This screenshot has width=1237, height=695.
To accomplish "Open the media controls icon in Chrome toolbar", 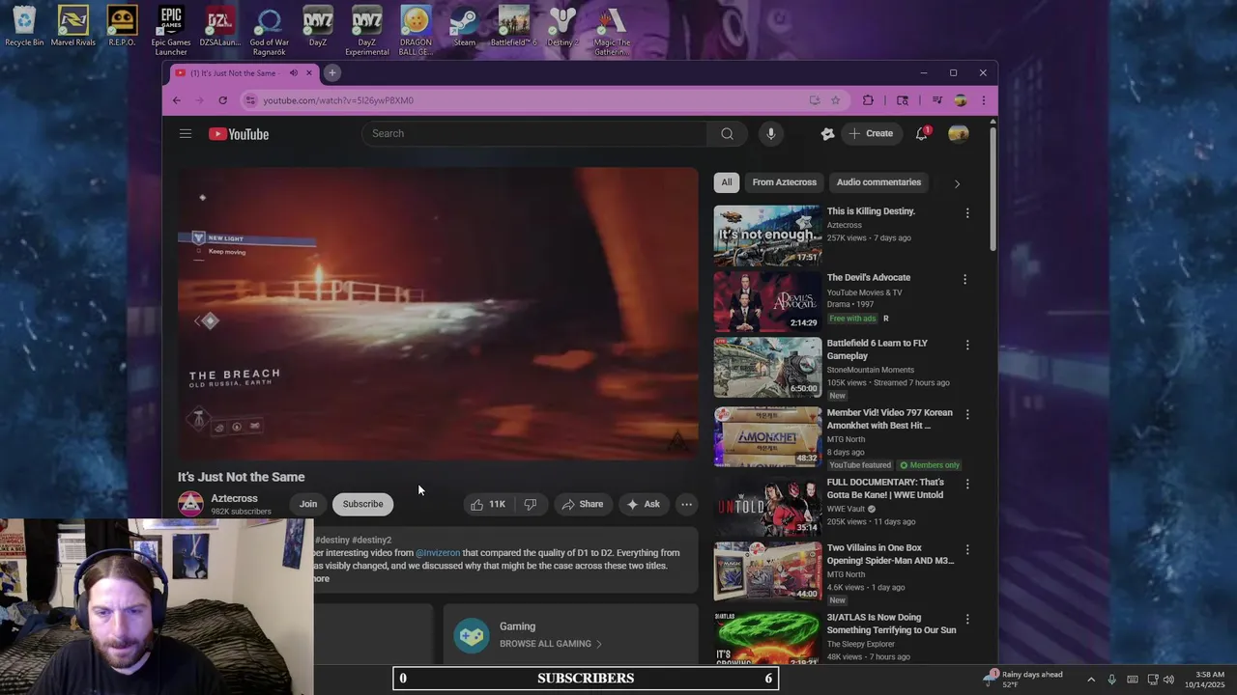I will 936,100.
